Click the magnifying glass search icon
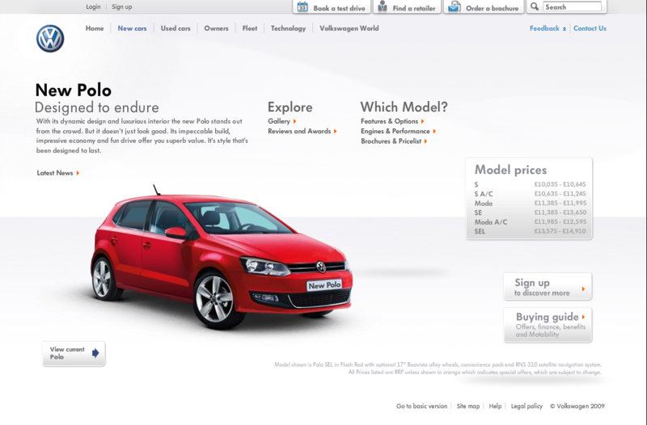Screen dimensions: 647x425 (x=535, y=6)
